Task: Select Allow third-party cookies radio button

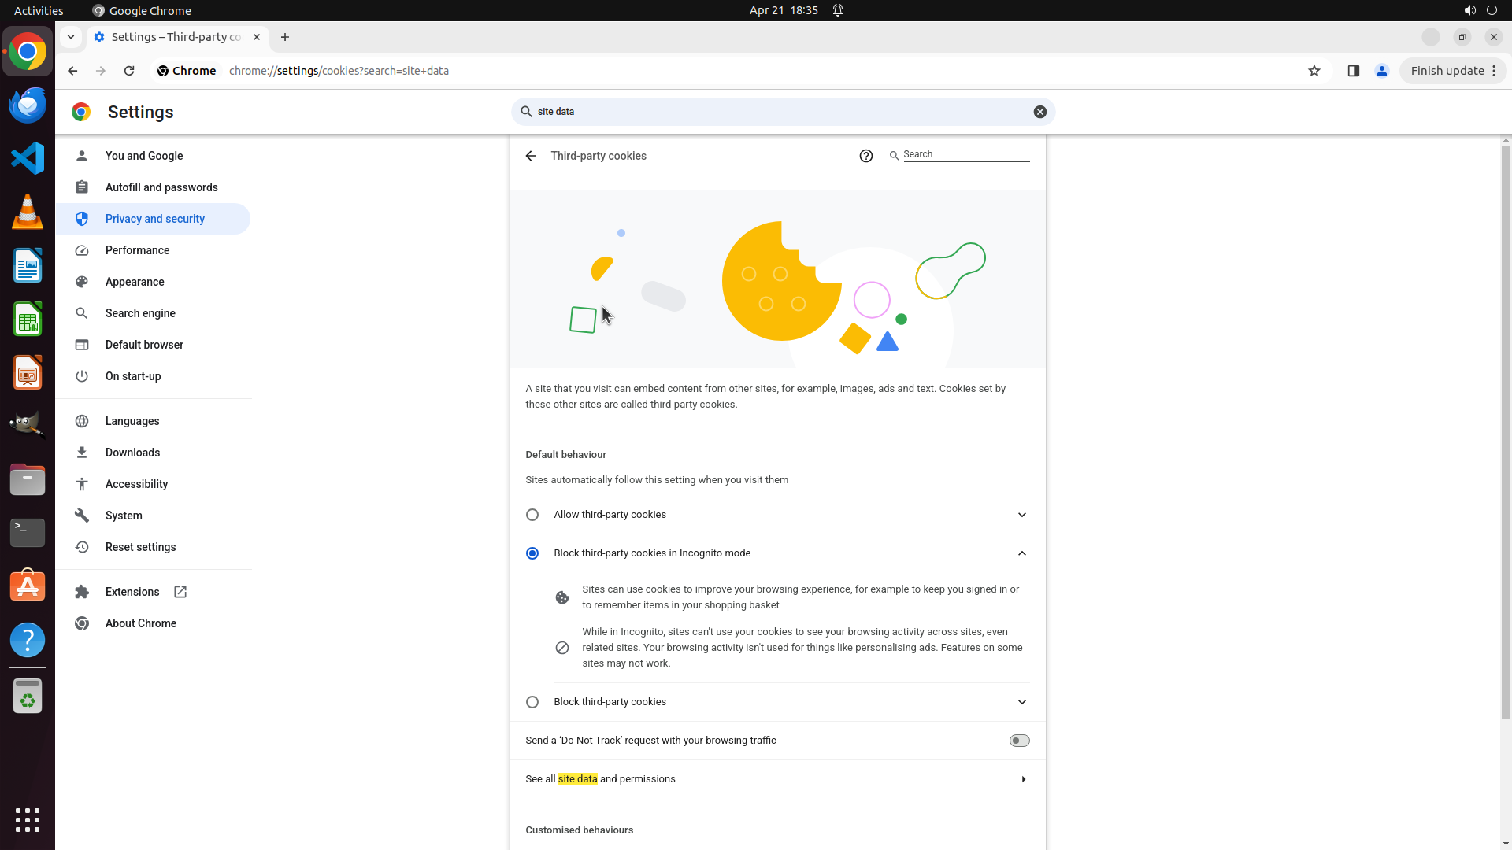Action: [532, 515]
